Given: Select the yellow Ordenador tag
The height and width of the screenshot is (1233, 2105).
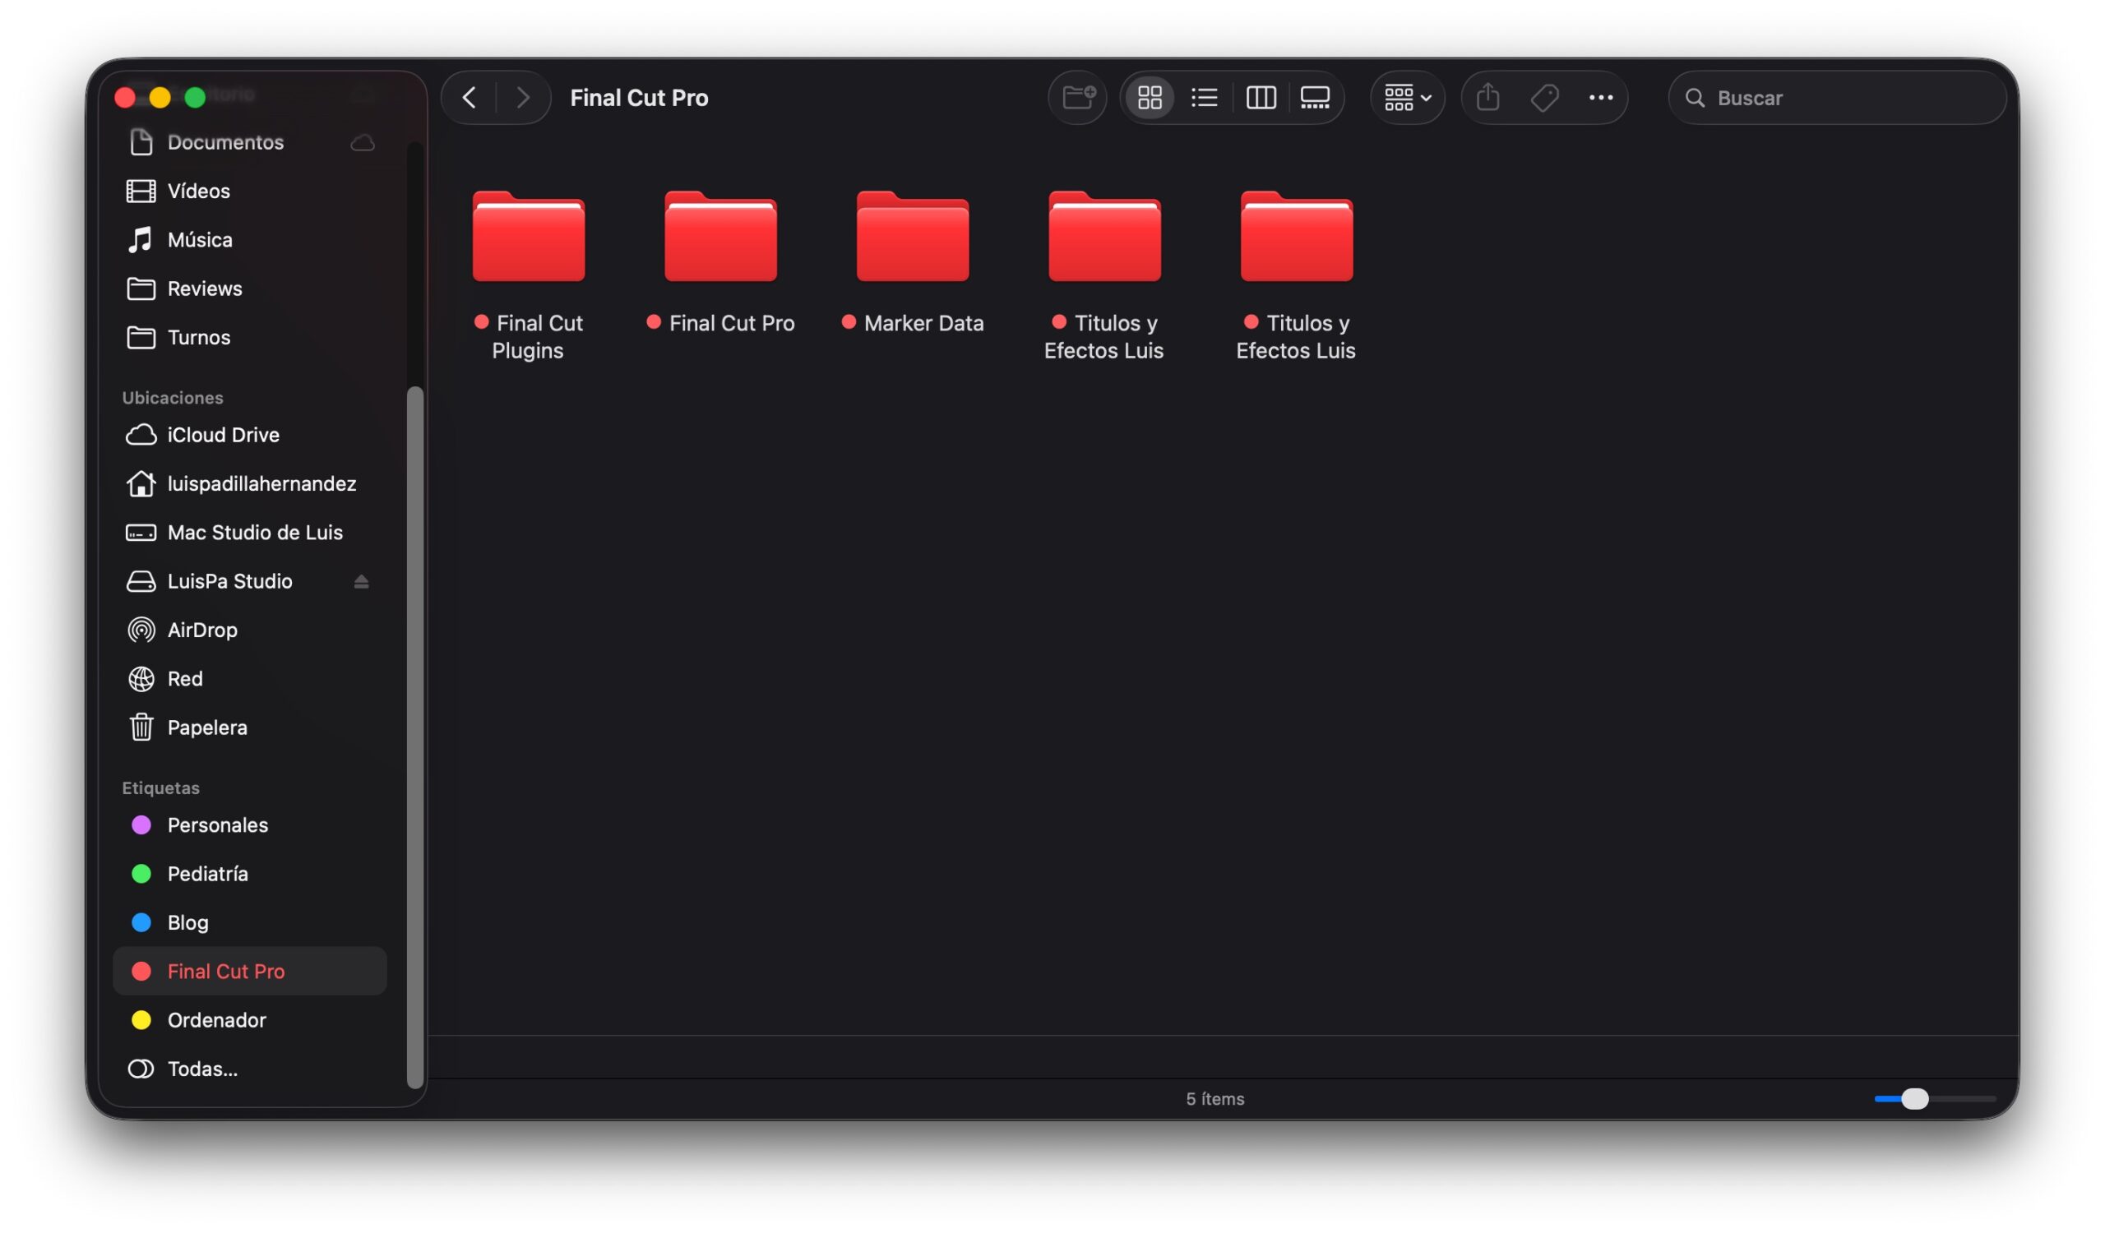Looking at the screenshot, I should click(x=250, y=1020).
